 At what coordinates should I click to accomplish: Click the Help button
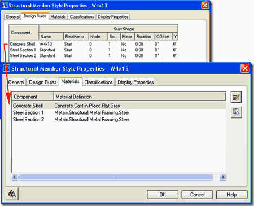[x=231, y=195]
